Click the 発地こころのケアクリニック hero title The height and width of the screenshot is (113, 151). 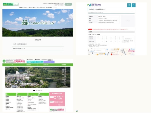pyautogui.click(x=38, y=23)
